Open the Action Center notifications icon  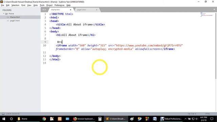click(x=212, y=119)
